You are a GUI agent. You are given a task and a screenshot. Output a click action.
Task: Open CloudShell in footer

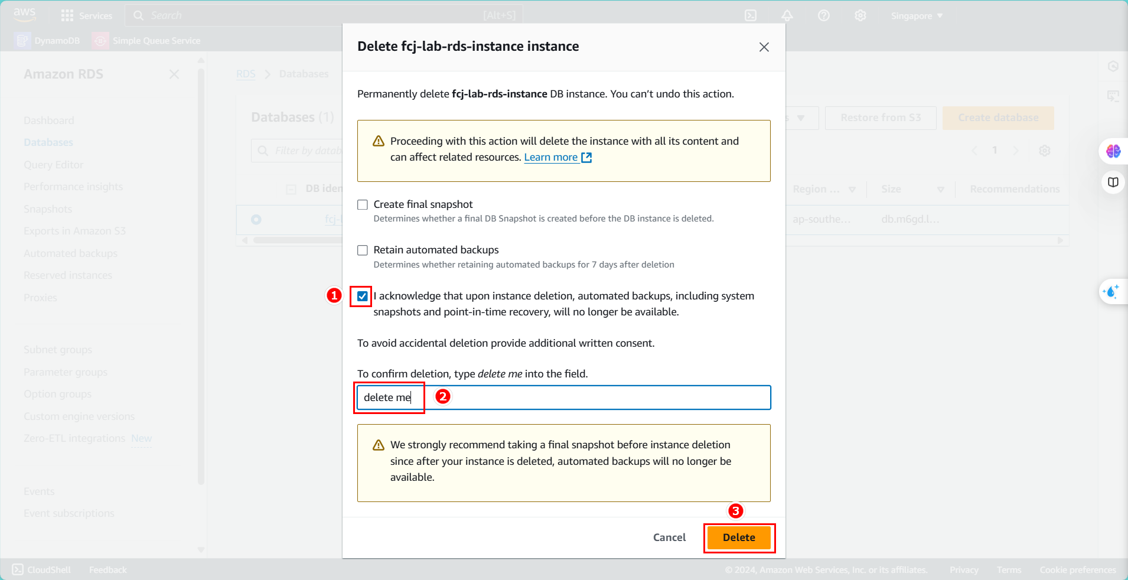tap(41, 569)
